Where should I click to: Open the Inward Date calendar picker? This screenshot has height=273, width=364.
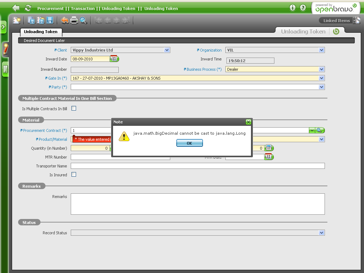click(x=114, y=59)
